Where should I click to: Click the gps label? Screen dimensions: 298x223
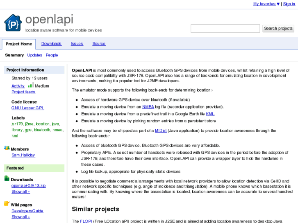pos(28,130)
